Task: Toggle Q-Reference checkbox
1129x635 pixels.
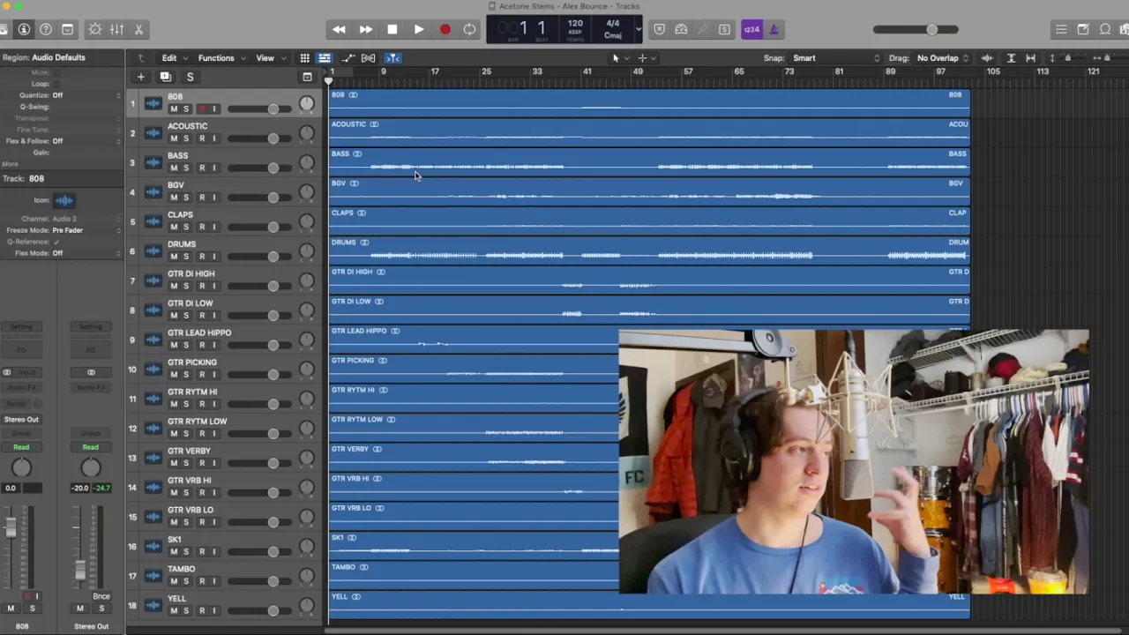Action: [x=56, y=242]
